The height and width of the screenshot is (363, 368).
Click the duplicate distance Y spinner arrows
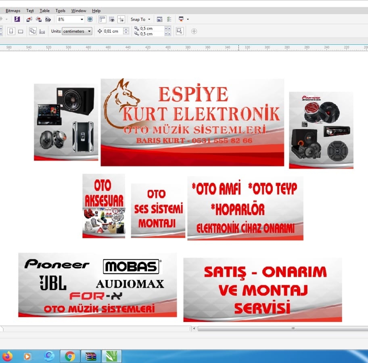(x=167, y=34)
